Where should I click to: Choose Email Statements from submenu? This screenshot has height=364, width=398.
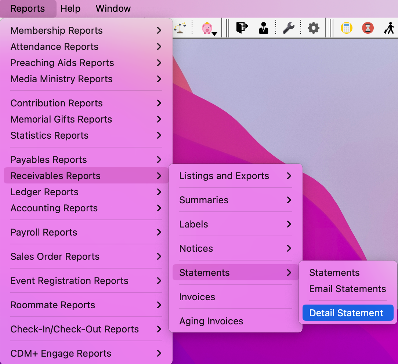click(347, 289)
